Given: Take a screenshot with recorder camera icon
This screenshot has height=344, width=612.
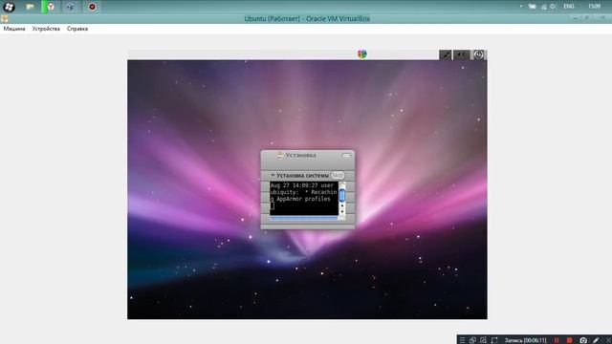Looking at the screenshot, I should [583, 340].
